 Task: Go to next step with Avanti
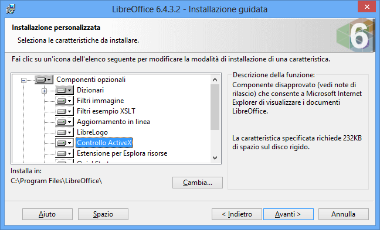[x=289, y=214]
